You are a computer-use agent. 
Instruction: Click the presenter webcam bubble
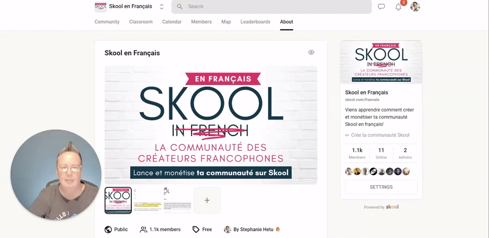56,175
